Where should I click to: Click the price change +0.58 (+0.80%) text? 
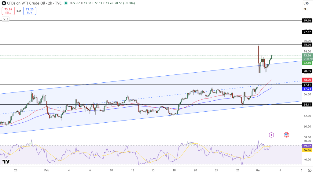(125, 3)
